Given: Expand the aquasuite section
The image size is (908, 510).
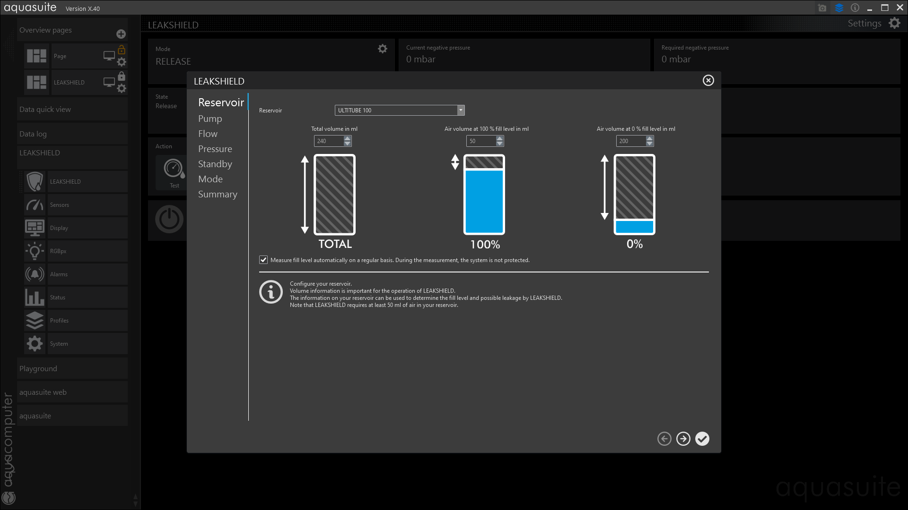Looking at the screenshot, I should click(x=72, y=416).
